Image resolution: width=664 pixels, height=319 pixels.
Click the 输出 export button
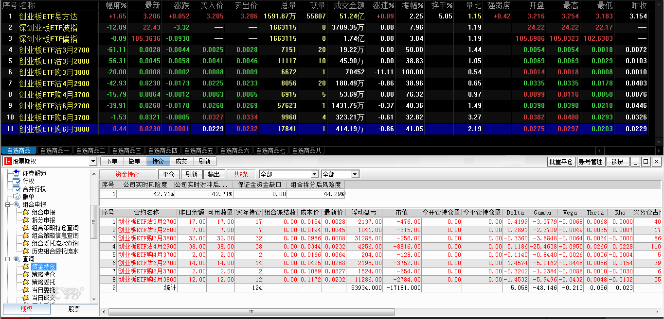(213, 174)
